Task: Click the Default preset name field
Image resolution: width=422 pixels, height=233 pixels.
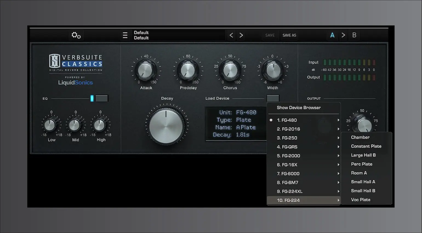Action: click(x=178, y=35)
